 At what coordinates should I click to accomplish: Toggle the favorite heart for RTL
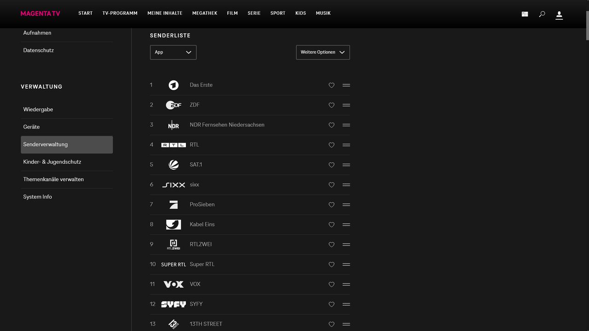tap(331, 145)
